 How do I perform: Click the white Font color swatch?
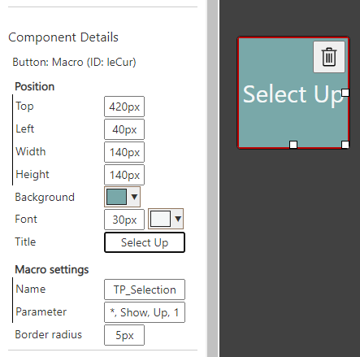point(161,219)
